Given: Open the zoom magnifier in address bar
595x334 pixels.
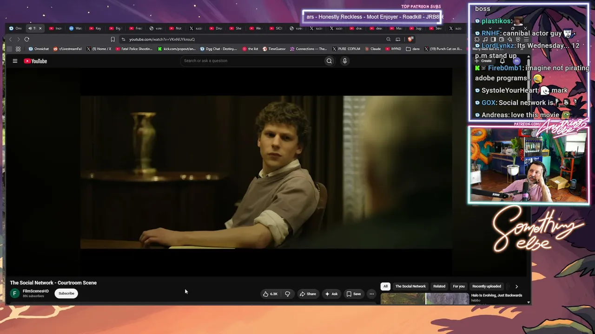Looking at the screenshot, I should coord(389,39).
